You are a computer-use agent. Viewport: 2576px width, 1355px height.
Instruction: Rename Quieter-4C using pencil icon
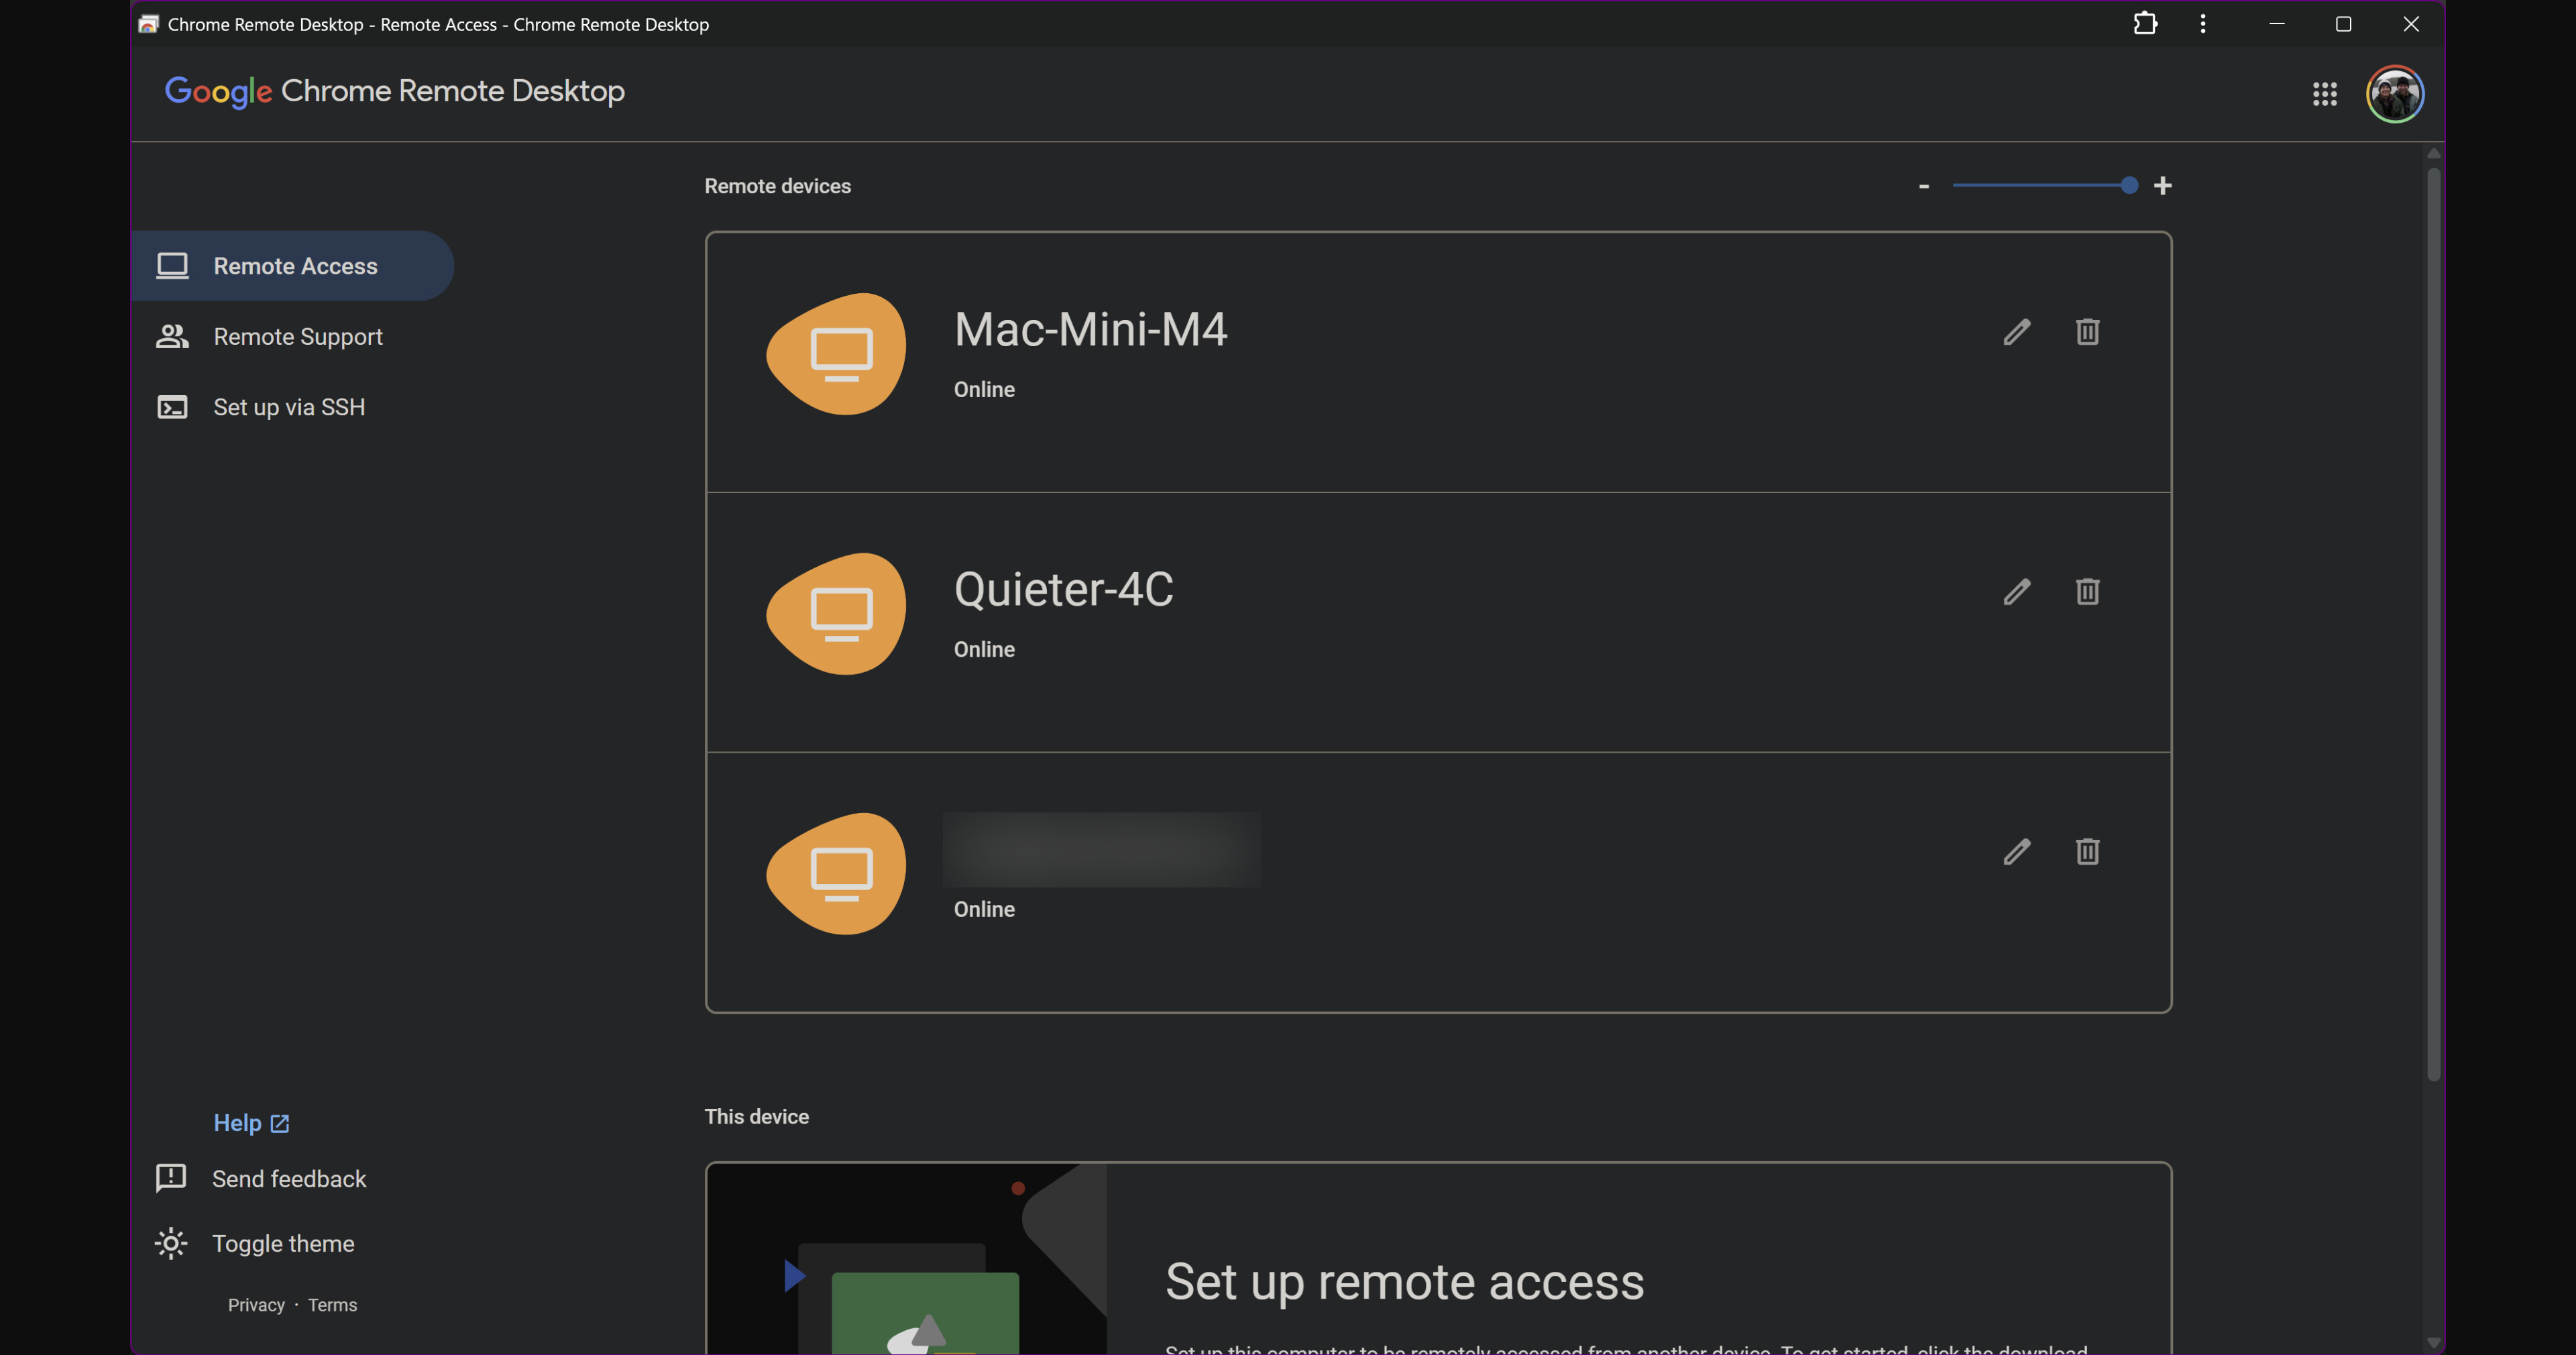point(2016,592)
